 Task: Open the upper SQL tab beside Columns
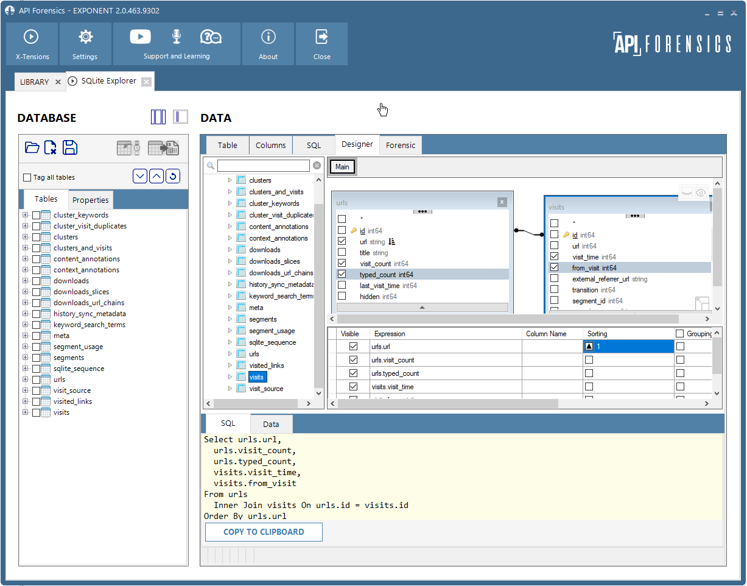pos(314,145)
